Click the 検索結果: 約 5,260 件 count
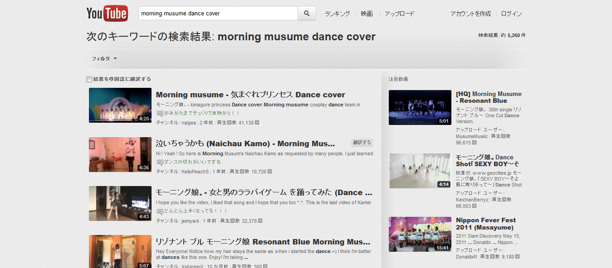Image resolution: width=612 pixels, height=268 pixels. [502, 35]
